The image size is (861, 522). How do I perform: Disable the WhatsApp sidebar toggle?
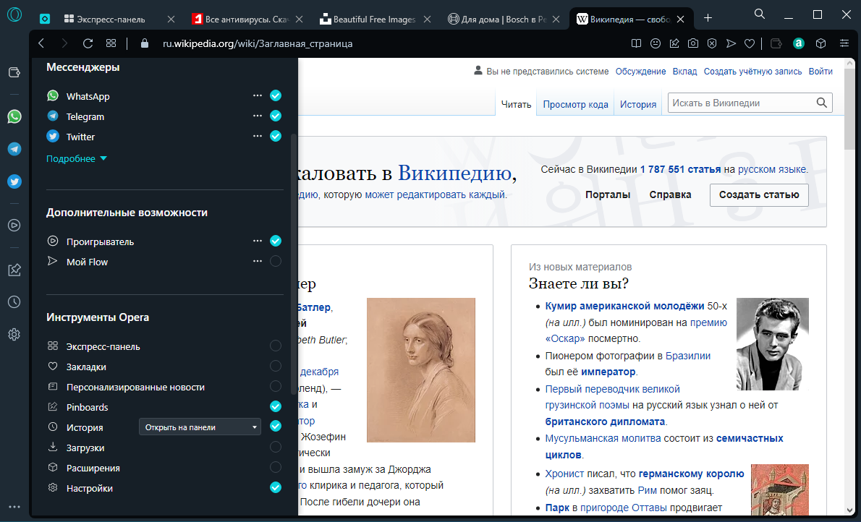(276, 95)
